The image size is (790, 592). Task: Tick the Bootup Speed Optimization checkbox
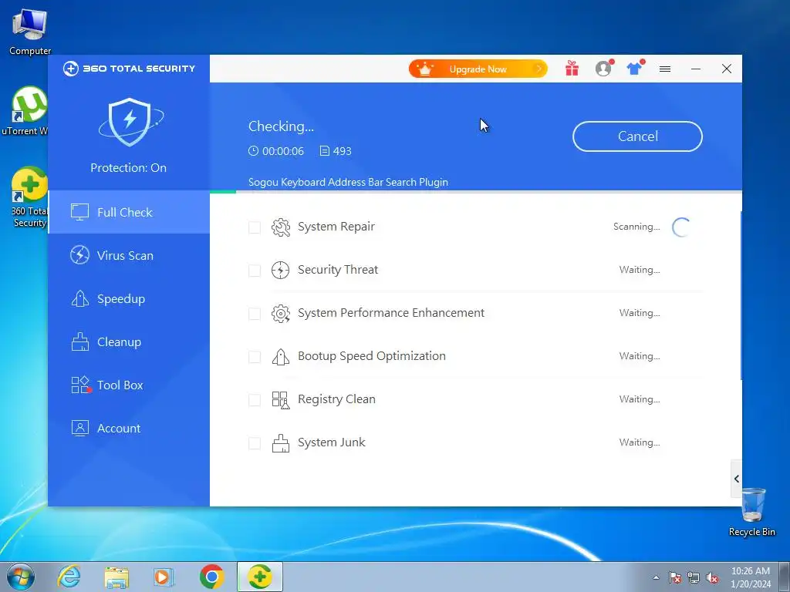tap(255, 357)
